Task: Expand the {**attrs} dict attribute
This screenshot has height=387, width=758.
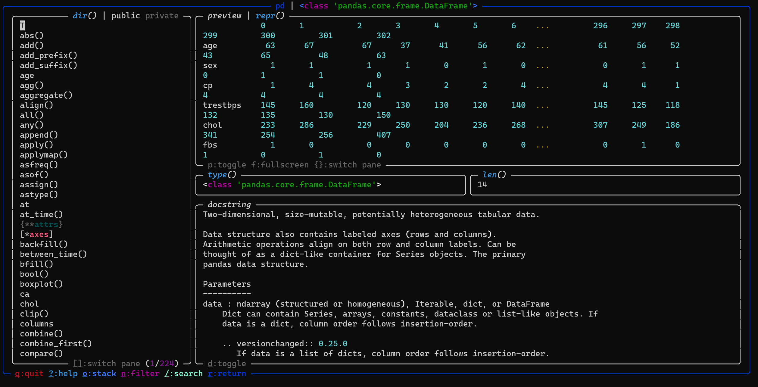Action: (x=41, y=224)
